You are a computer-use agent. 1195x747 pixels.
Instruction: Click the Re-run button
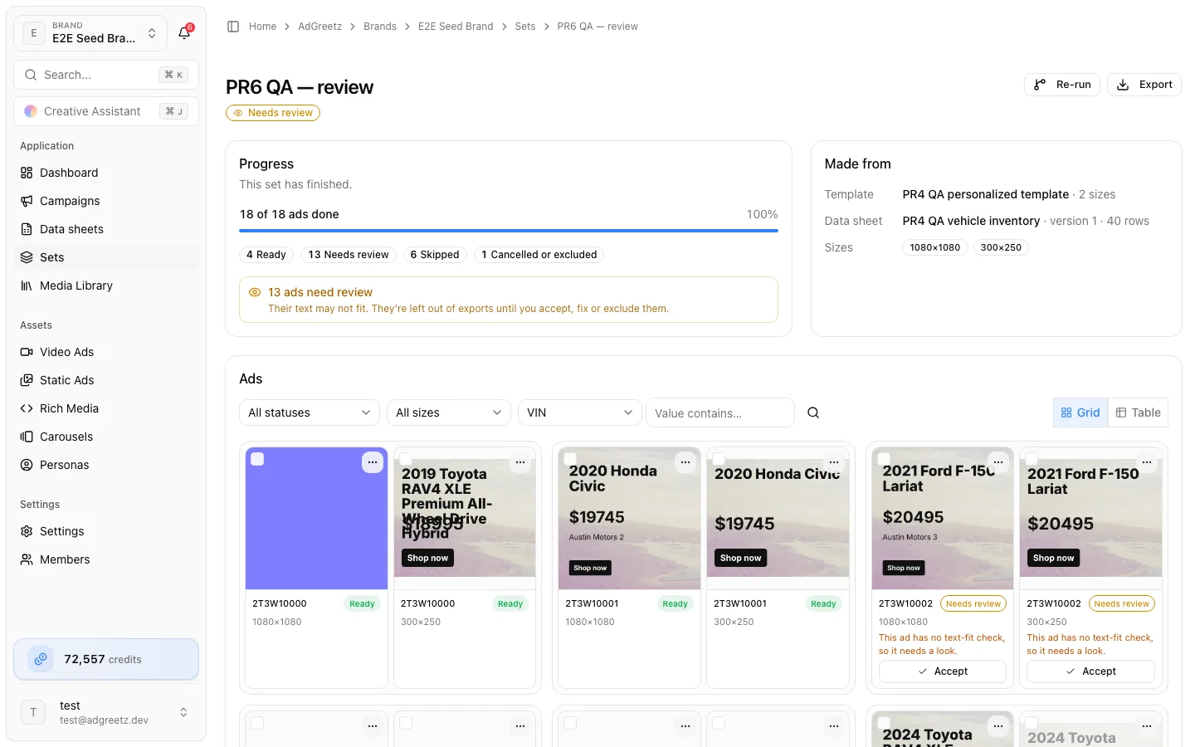pyautogui.click(x=1062, y=85)
